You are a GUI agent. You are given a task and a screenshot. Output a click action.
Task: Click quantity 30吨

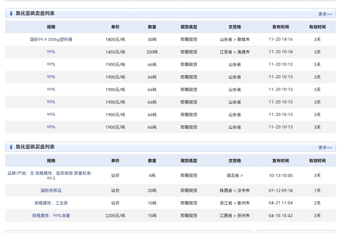coord(152,39)
